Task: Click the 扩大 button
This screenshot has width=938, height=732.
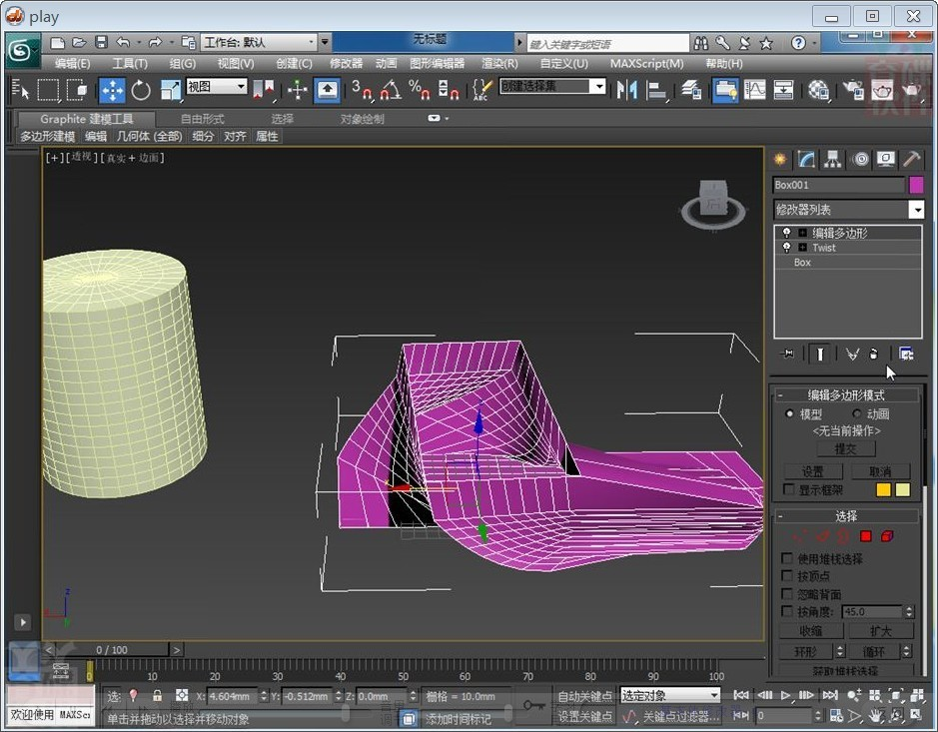Action: coord(880,631)
